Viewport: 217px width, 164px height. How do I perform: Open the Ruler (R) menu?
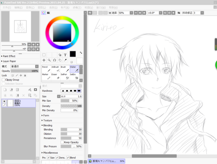[65, 7]
